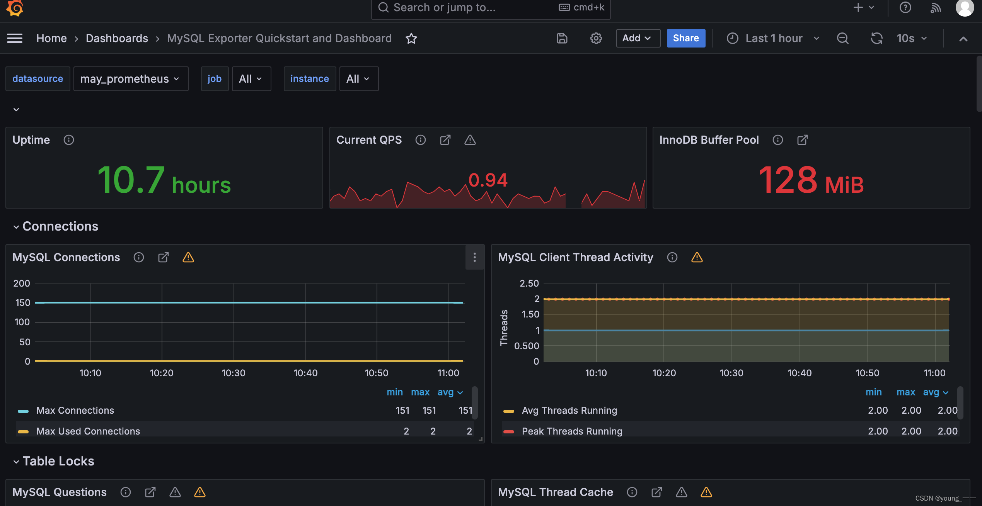Click MySQL Questions orange warning icon
982x506 pixels.
(x=200, y=492)
